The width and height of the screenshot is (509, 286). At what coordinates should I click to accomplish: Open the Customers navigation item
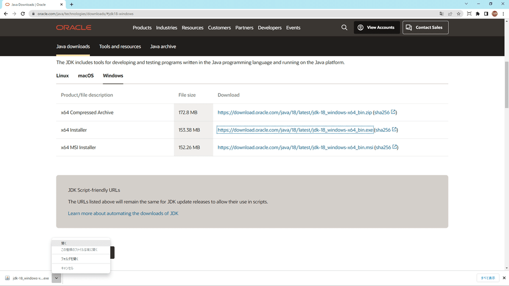(x=219, y=28)
